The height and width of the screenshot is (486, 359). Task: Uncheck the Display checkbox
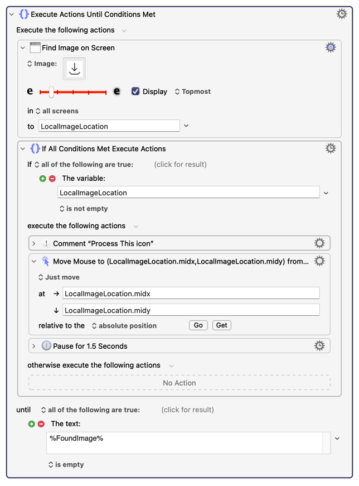click(135, 91)
